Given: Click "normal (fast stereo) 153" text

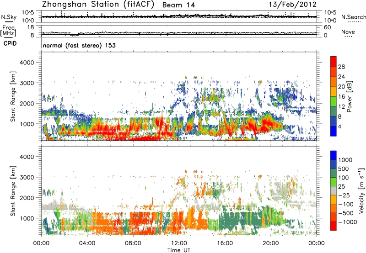Looking at the screenshot, I should click(79, 45).
